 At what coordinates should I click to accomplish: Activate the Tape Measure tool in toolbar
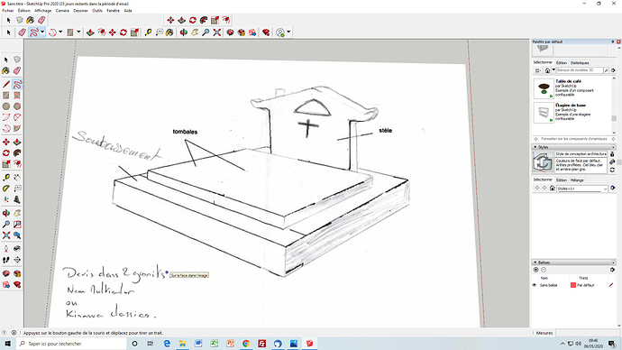(x=148, y=32)
